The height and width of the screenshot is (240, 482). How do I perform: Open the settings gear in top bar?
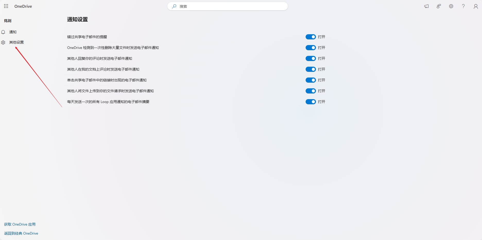point(451,6)
